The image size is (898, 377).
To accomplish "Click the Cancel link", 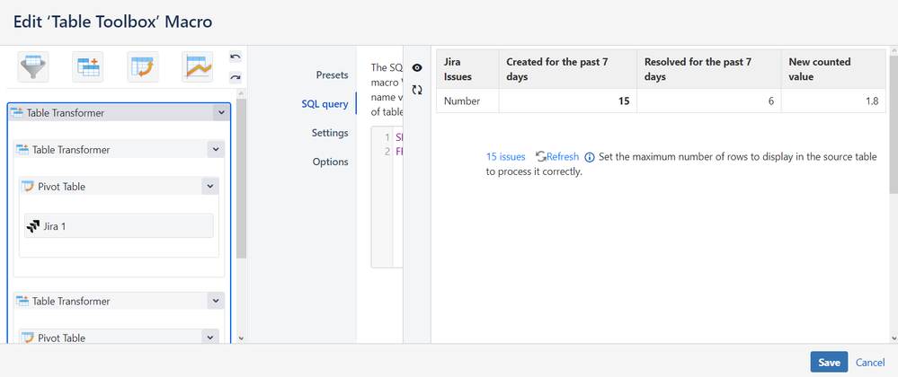I will coord(870,362).
